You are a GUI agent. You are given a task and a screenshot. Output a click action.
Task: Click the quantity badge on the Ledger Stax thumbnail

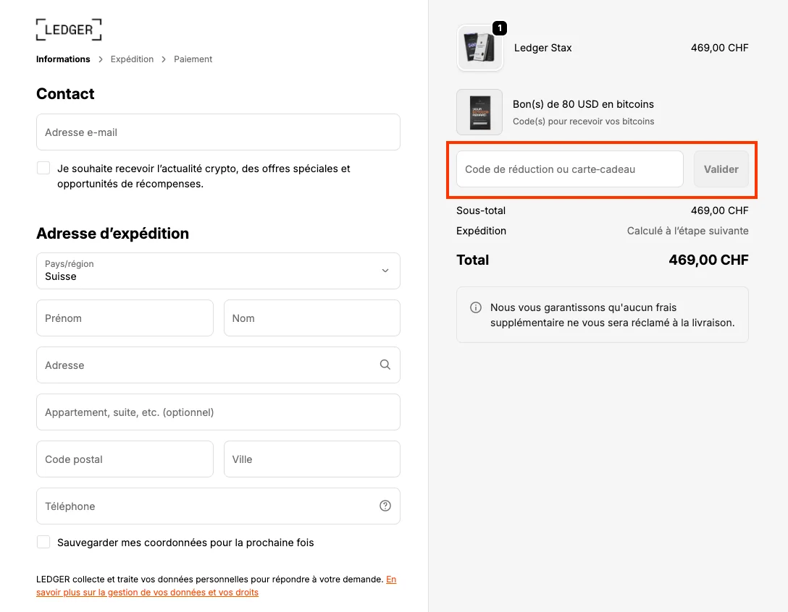pos(499,28)
